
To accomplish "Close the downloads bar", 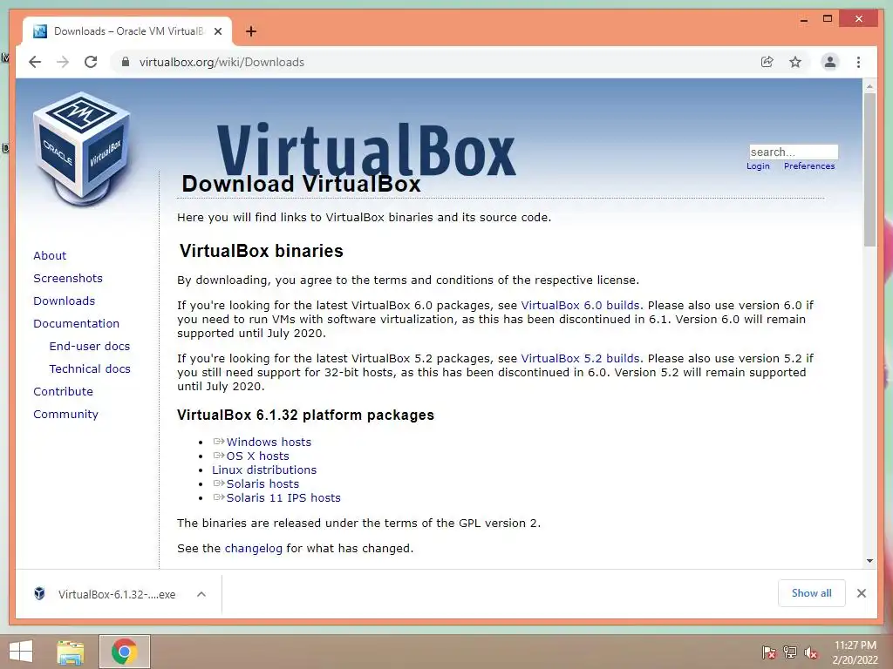I will point(862,593).
